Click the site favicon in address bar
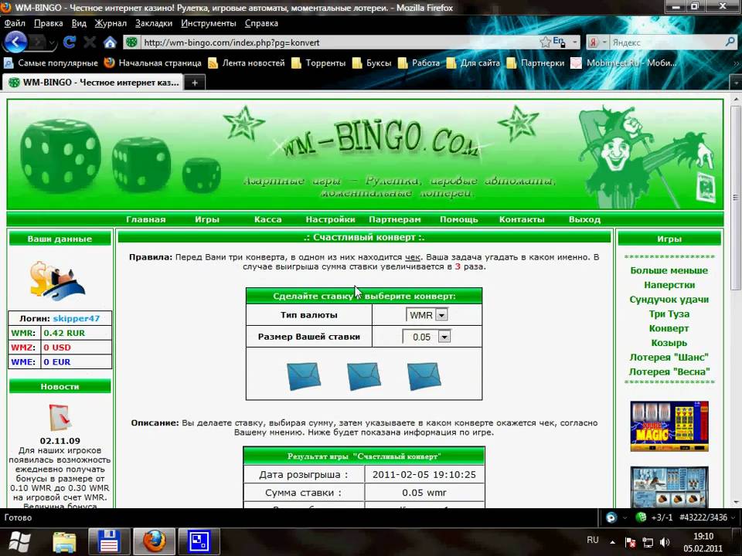The image size is (742, 556). tap(131, 42)
